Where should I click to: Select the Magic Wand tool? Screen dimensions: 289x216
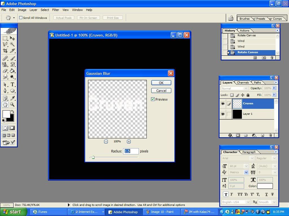coord(12,44)
